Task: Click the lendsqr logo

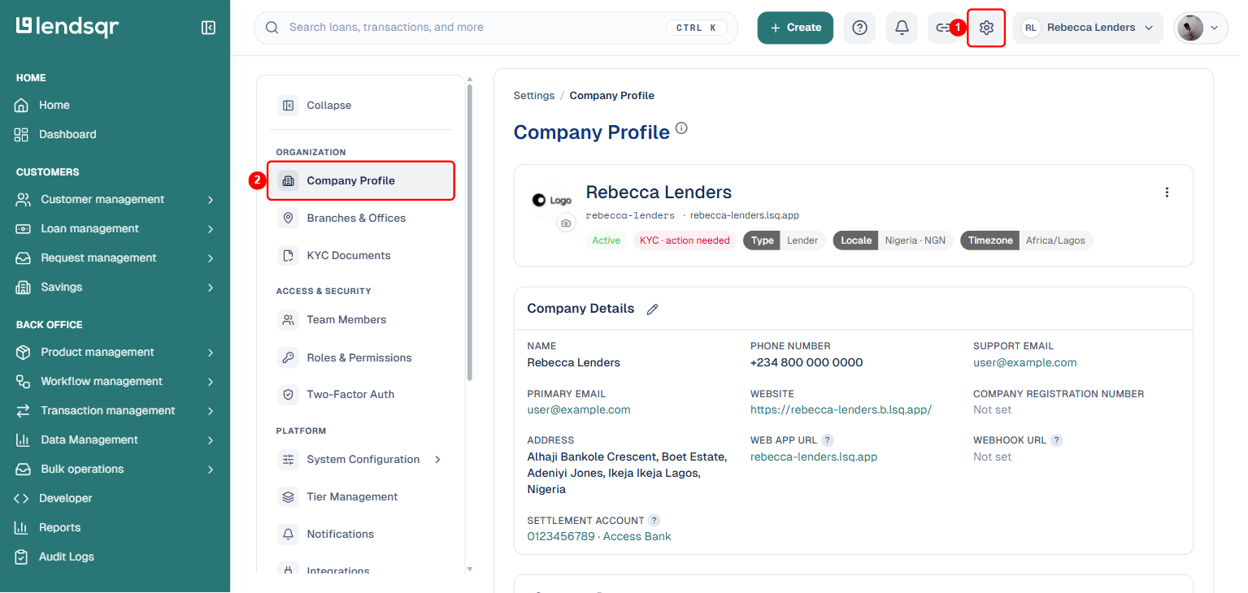Action: point(67,27)
